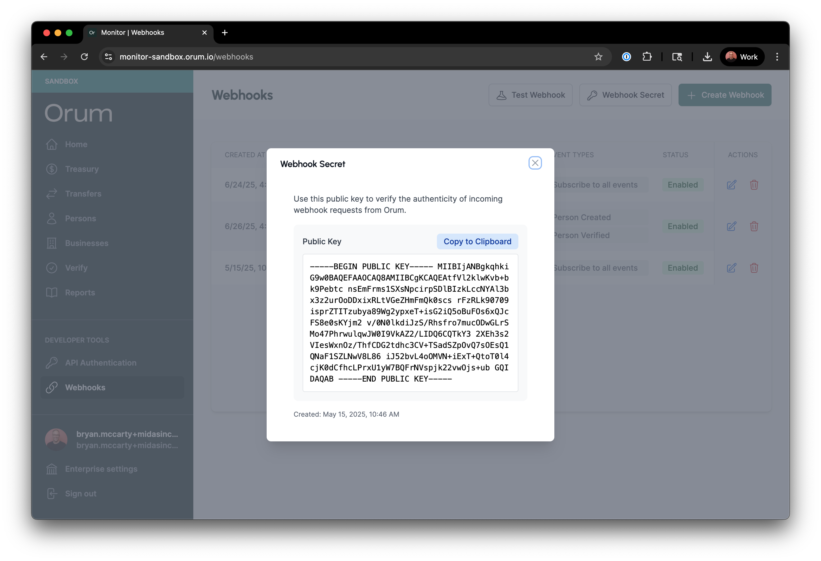Click trash icon for 6/24/25 webhook
Image resolution: width=821 pixels, height=561 pixels.
754,185
